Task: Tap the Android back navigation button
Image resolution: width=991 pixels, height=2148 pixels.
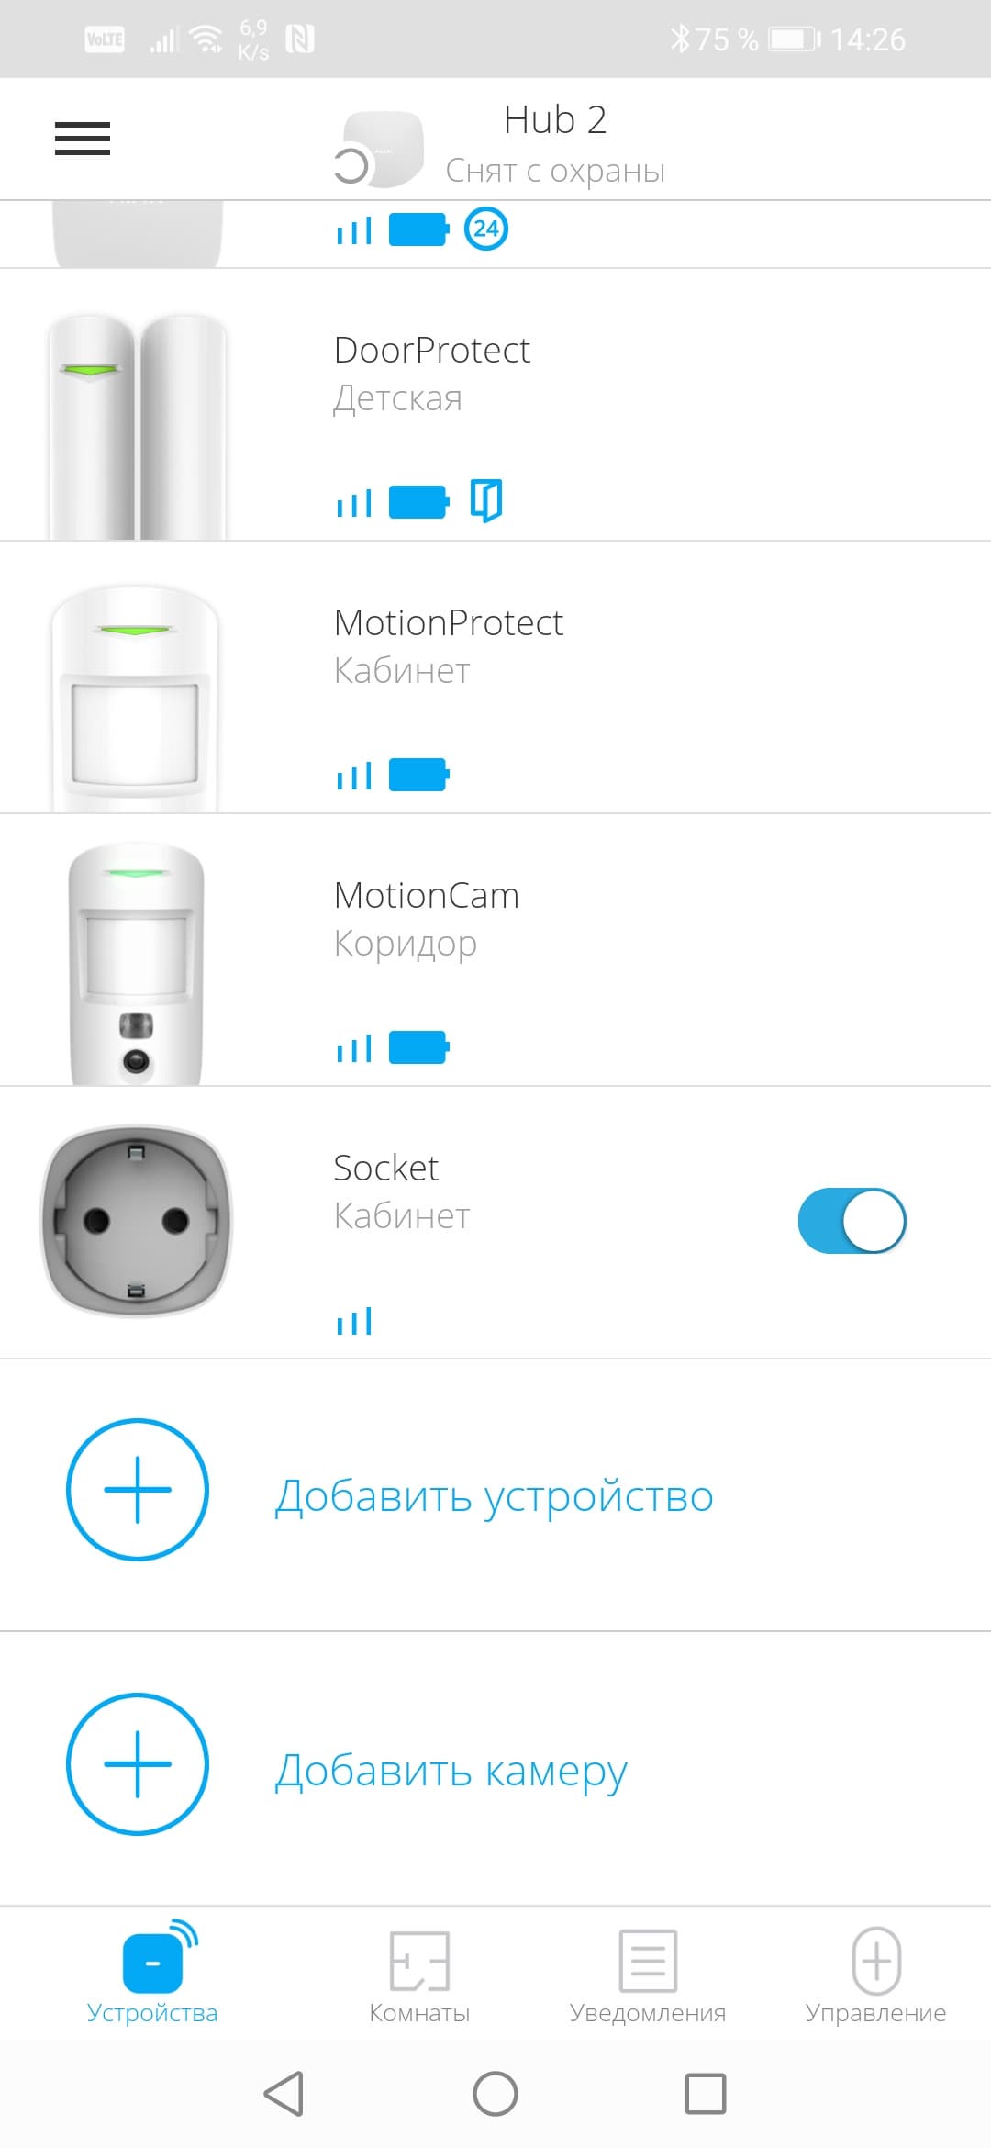Action: (284, 2094)
